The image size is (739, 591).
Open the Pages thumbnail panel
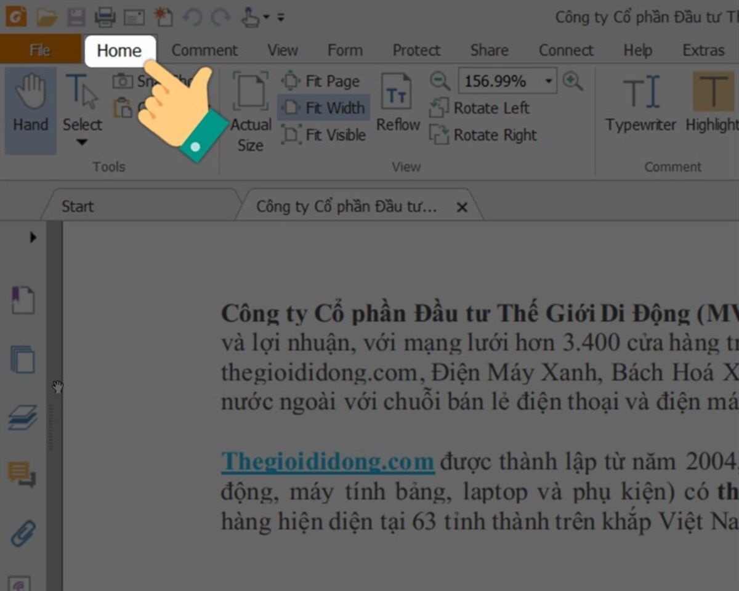click(x=23, y=360)
